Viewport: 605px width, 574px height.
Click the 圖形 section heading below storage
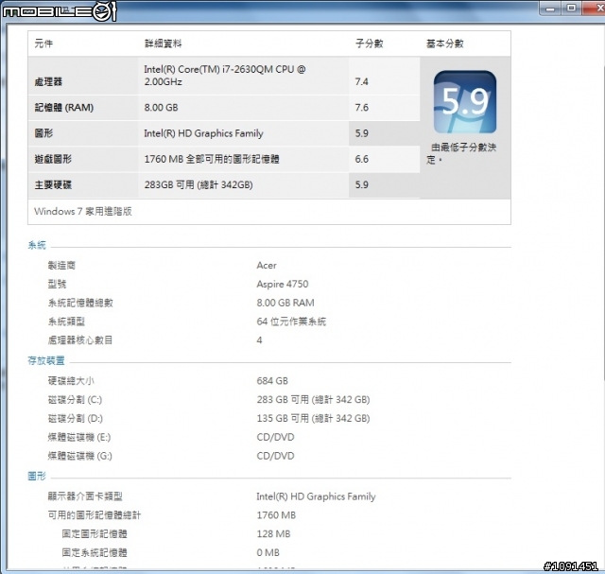point(37,476)
